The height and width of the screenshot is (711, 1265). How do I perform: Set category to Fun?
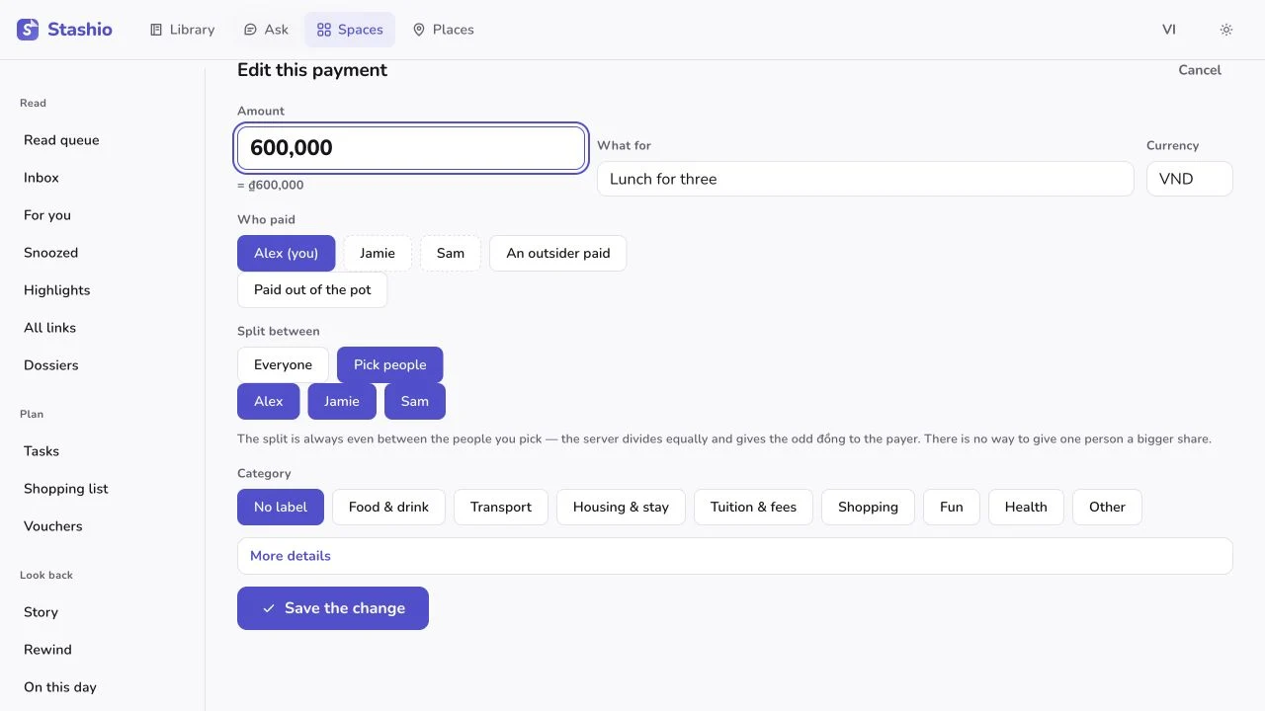(x=952, y=508)
